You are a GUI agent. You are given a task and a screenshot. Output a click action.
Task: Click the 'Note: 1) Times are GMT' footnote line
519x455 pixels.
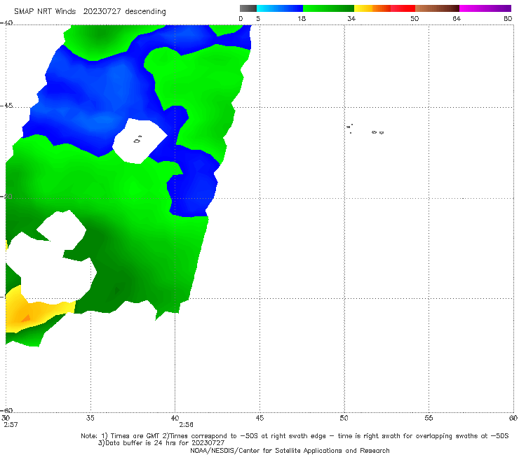click(x=295, y=436)
